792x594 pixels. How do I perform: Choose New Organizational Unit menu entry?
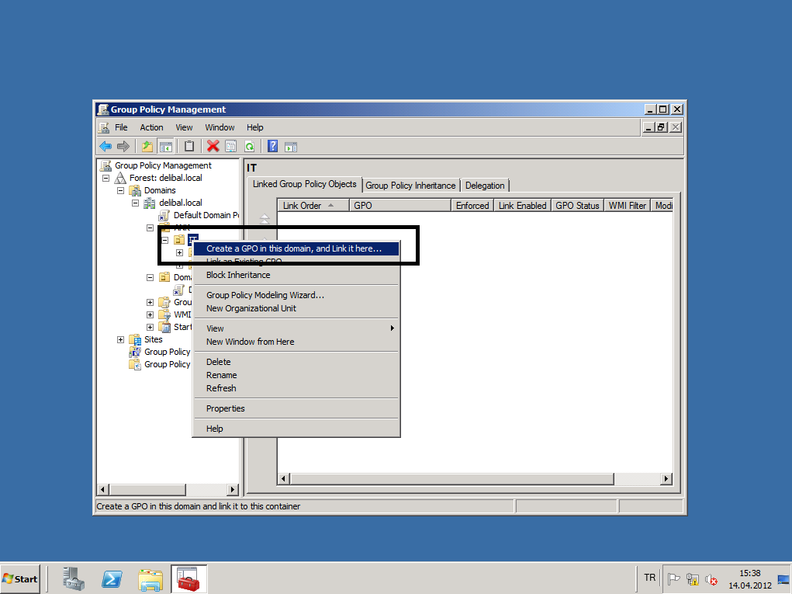[x=251, y=308]
